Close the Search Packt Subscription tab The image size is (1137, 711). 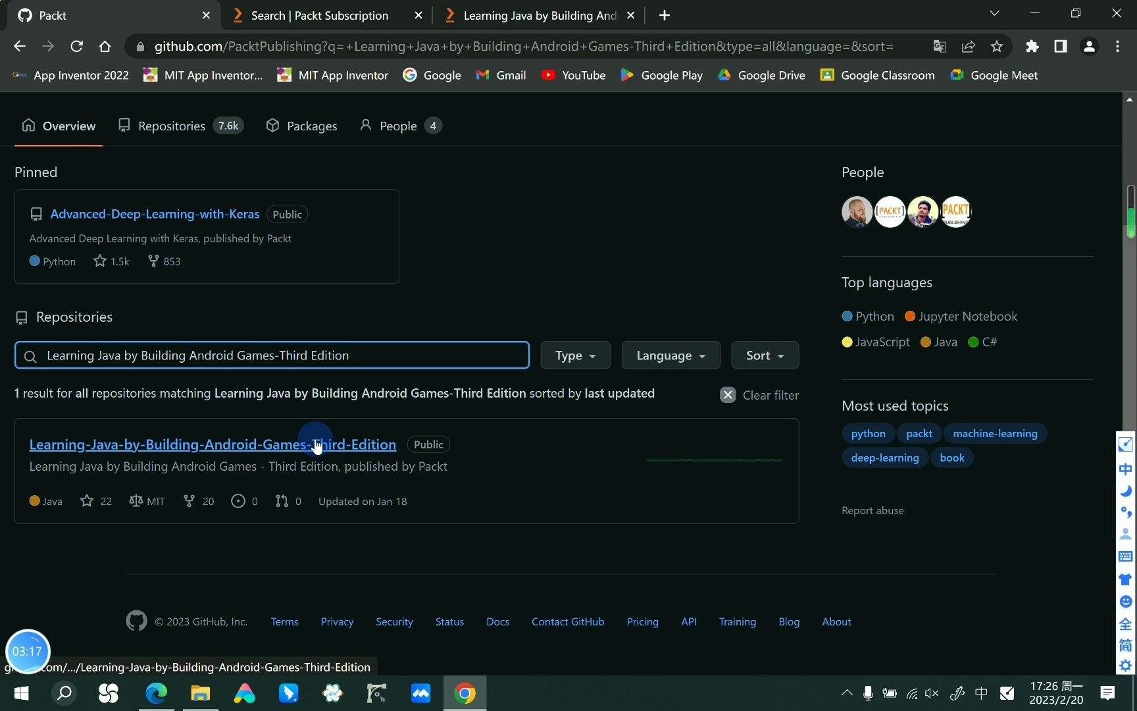pos(418,15)
